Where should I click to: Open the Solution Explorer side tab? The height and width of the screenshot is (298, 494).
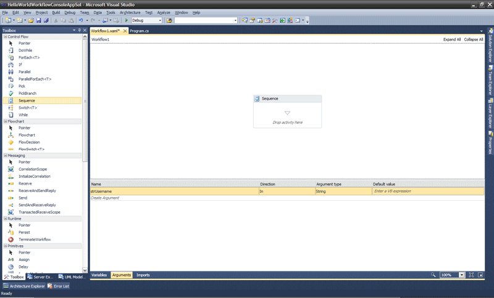[x=490, y=46]
